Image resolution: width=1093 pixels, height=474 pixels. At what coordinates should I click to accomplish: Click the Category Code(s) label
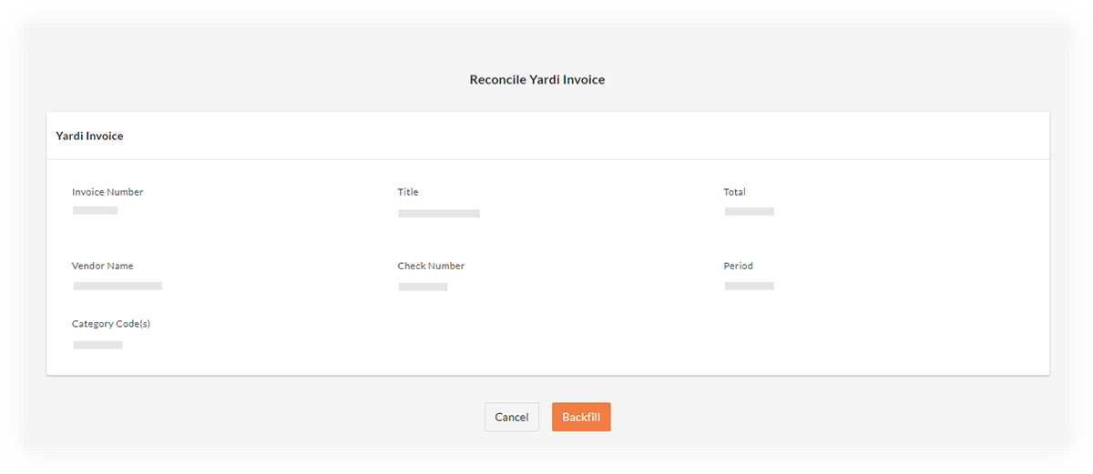[111, 323]
